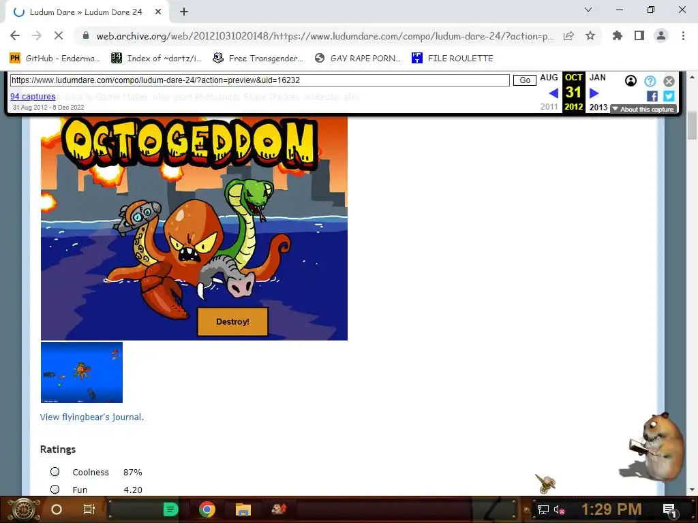Select year 2013 in Wayback toolbar

[x=598, y=107]
